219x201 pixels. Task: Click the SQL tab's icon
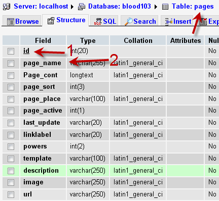click(98, 22)
